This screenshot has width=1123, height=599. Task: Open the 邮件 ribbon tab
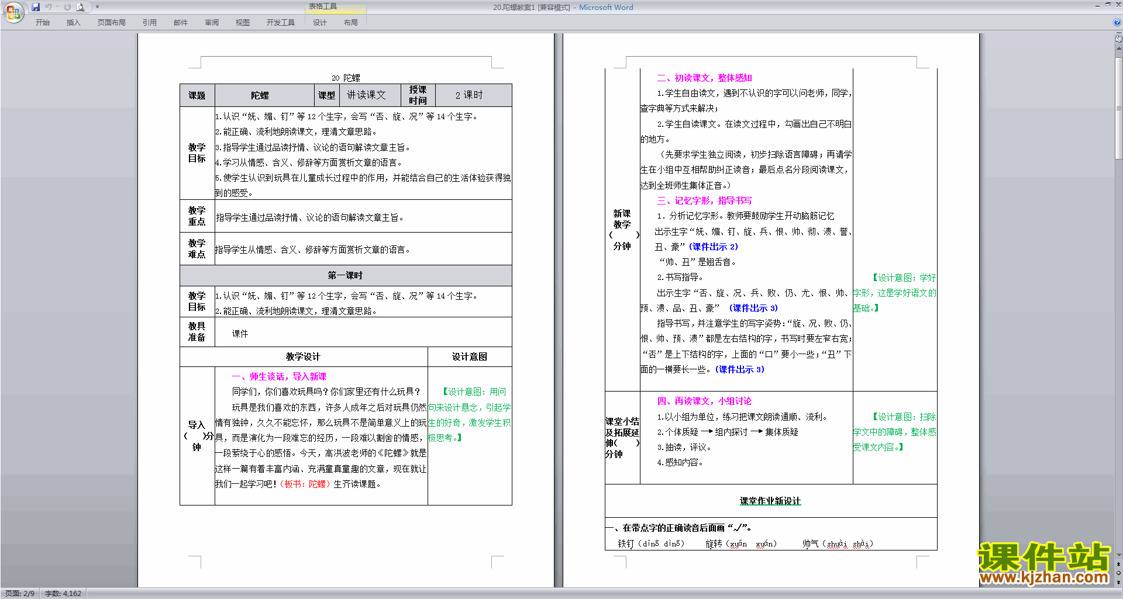pyautogui.click(x=180, y=22)
